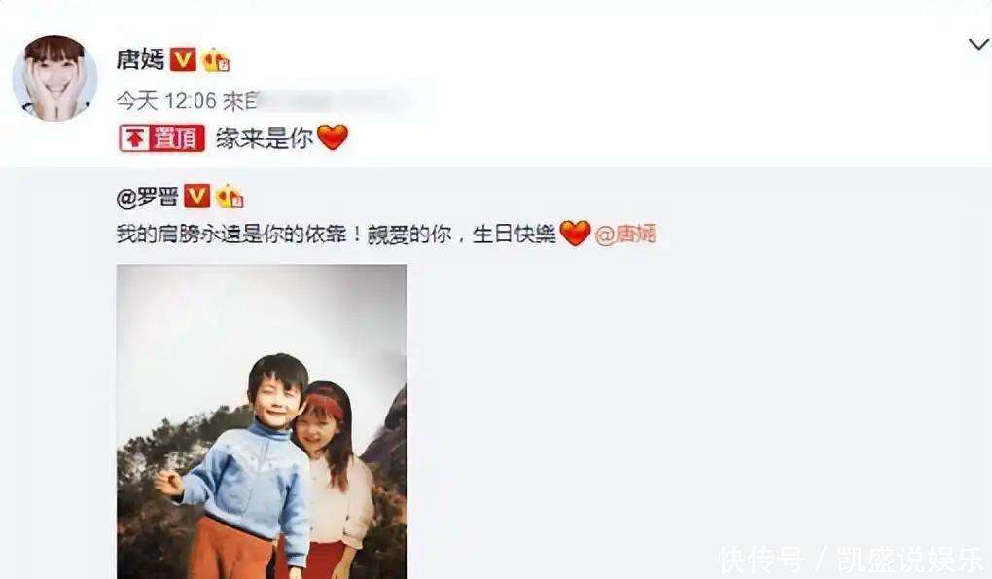Enlarge the childhood photo in the repost
This screenshot has height=579, width=992.
click(262, 421)
